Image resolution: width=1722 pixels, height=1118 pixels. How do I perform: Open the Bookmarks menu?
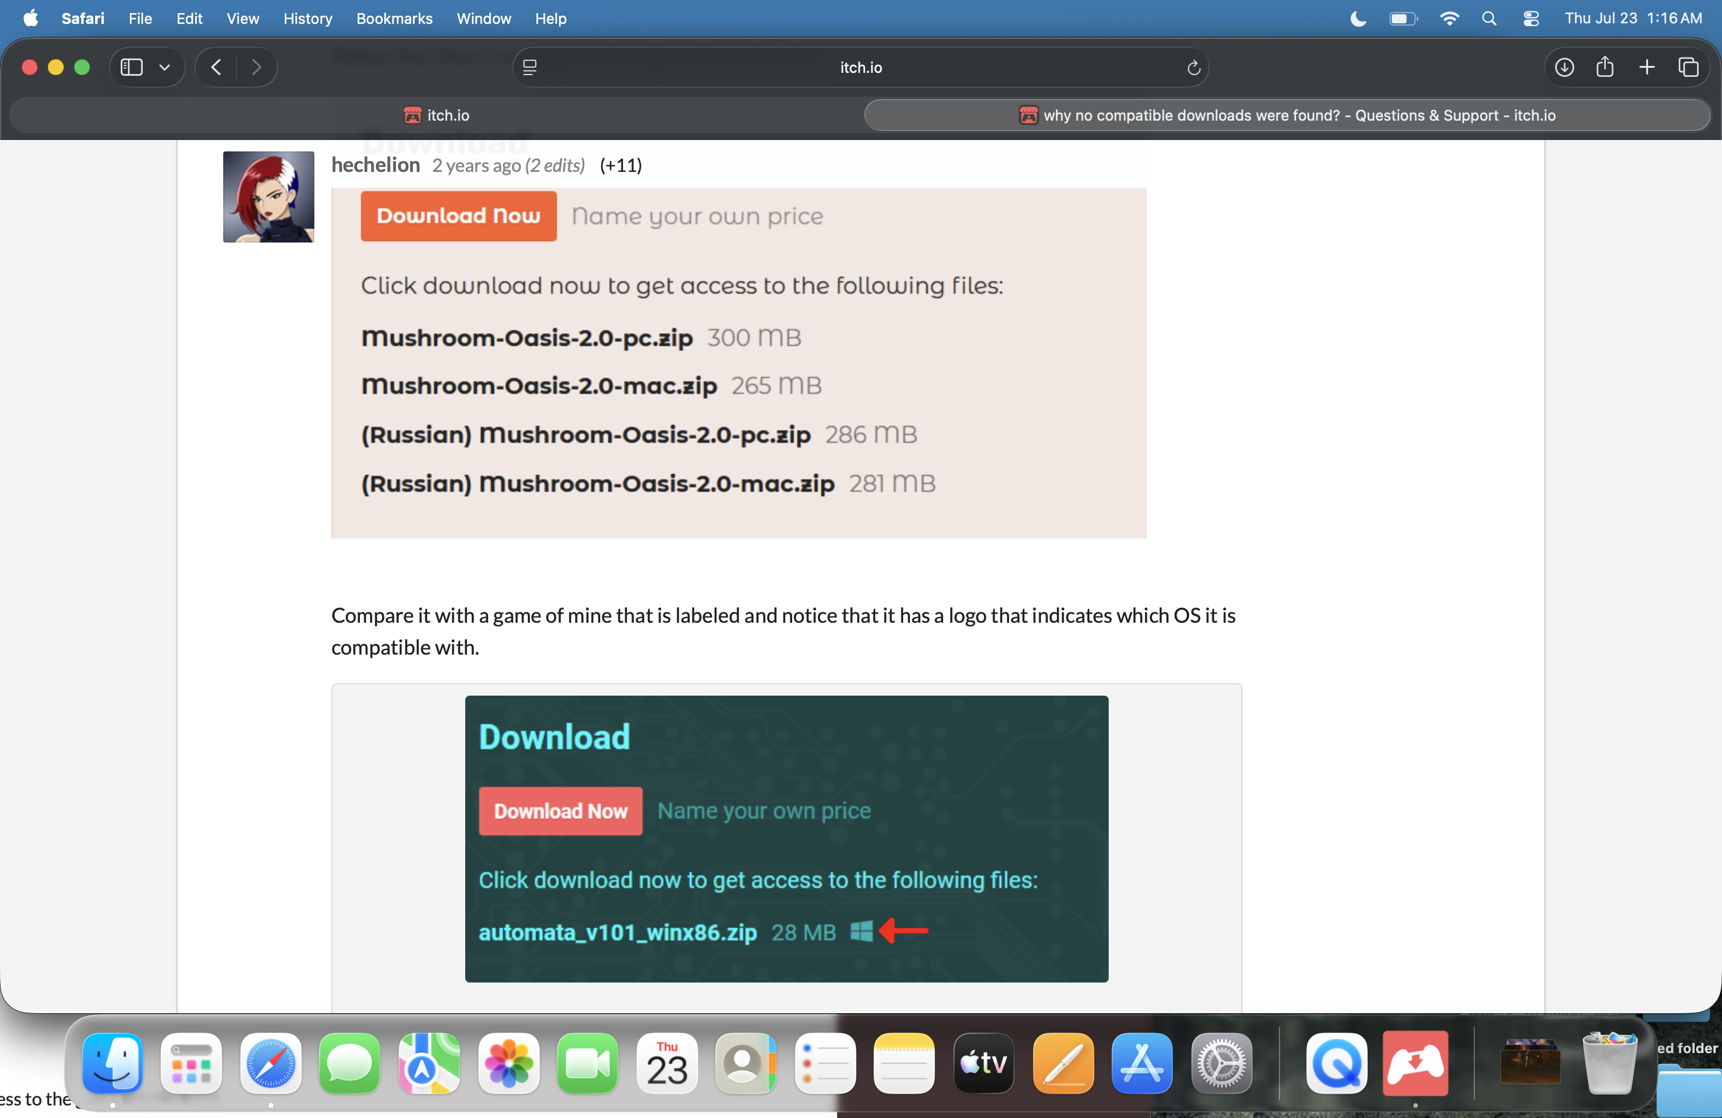(394, 18)
